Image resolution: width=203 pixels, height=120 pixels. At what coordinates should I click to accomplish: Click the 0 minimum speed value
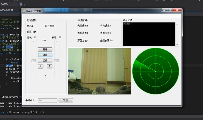(45, 76)
